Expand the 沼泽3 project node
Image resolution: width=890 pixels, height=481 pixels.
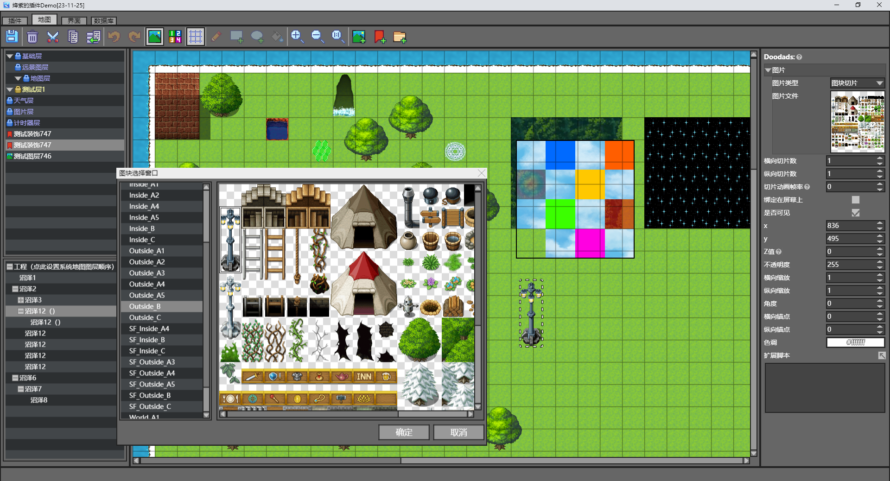tap(21, 300)
